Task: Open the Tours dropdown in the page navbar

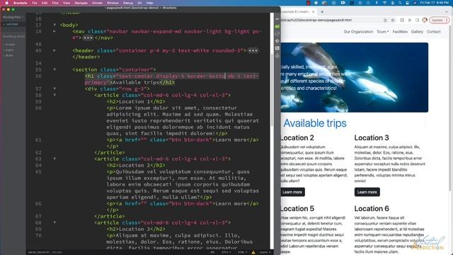Action: [x=383, y=32]
